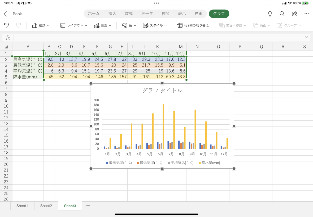The height and width of the screenshot is (217, 313).
Task: Open the three-dot more options menu
Action: (x=307, y=14)
